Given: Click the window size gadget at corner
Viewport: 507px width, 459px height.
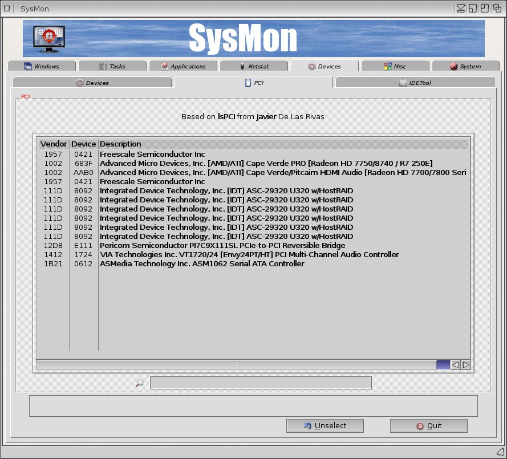Looking at the screenshot, I should (501, 452).
